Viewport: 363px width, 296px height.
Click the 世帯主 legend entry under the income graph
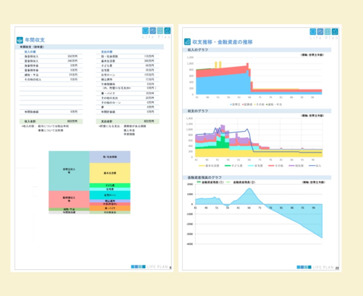click(235, 104)
